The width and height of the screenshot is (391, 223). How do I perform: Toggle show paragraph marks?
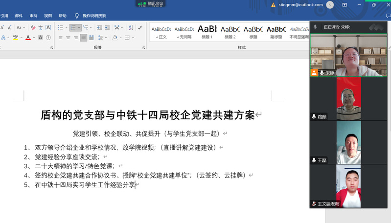click(140, 27)
